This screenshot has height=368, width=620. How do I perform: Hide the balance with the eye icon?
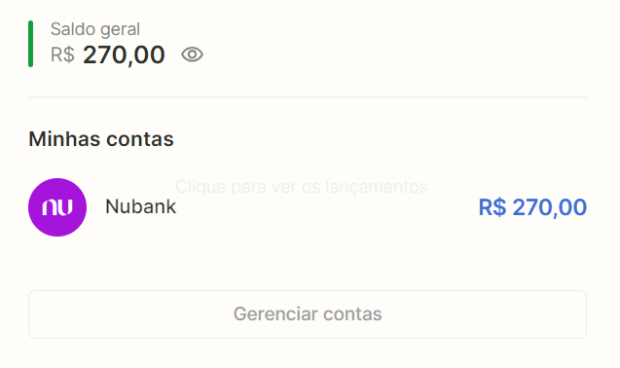[x=192, y=55]
